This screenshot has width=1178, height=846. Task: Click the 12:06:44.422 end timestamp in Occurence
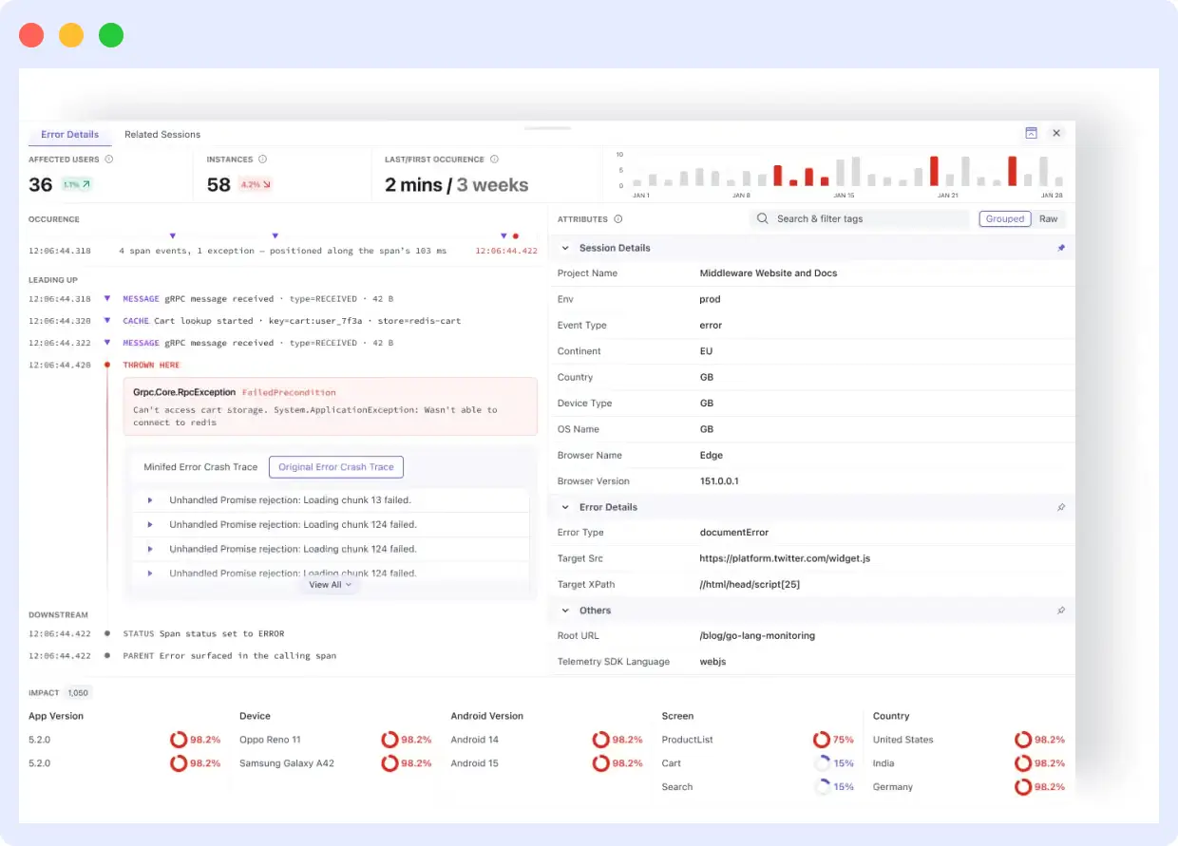506,251
